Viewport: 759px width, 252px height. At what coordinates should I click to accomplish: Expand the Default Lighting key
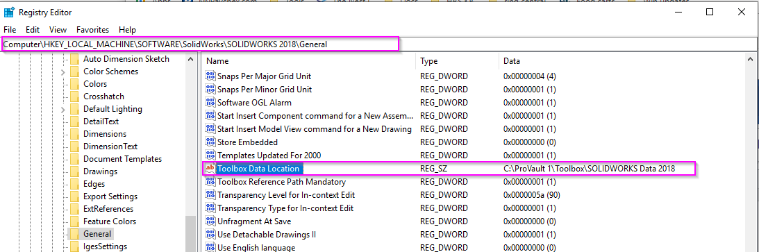(63, 109)
